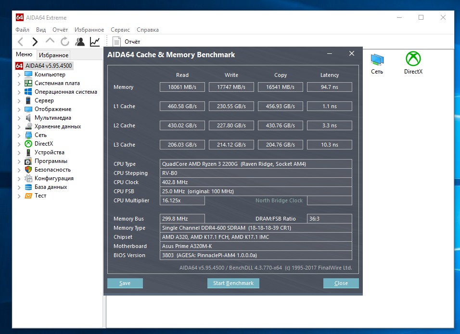Click the Отчёт report toolbar icon
The image size is (460, 334).
click(x=116, y=42)
